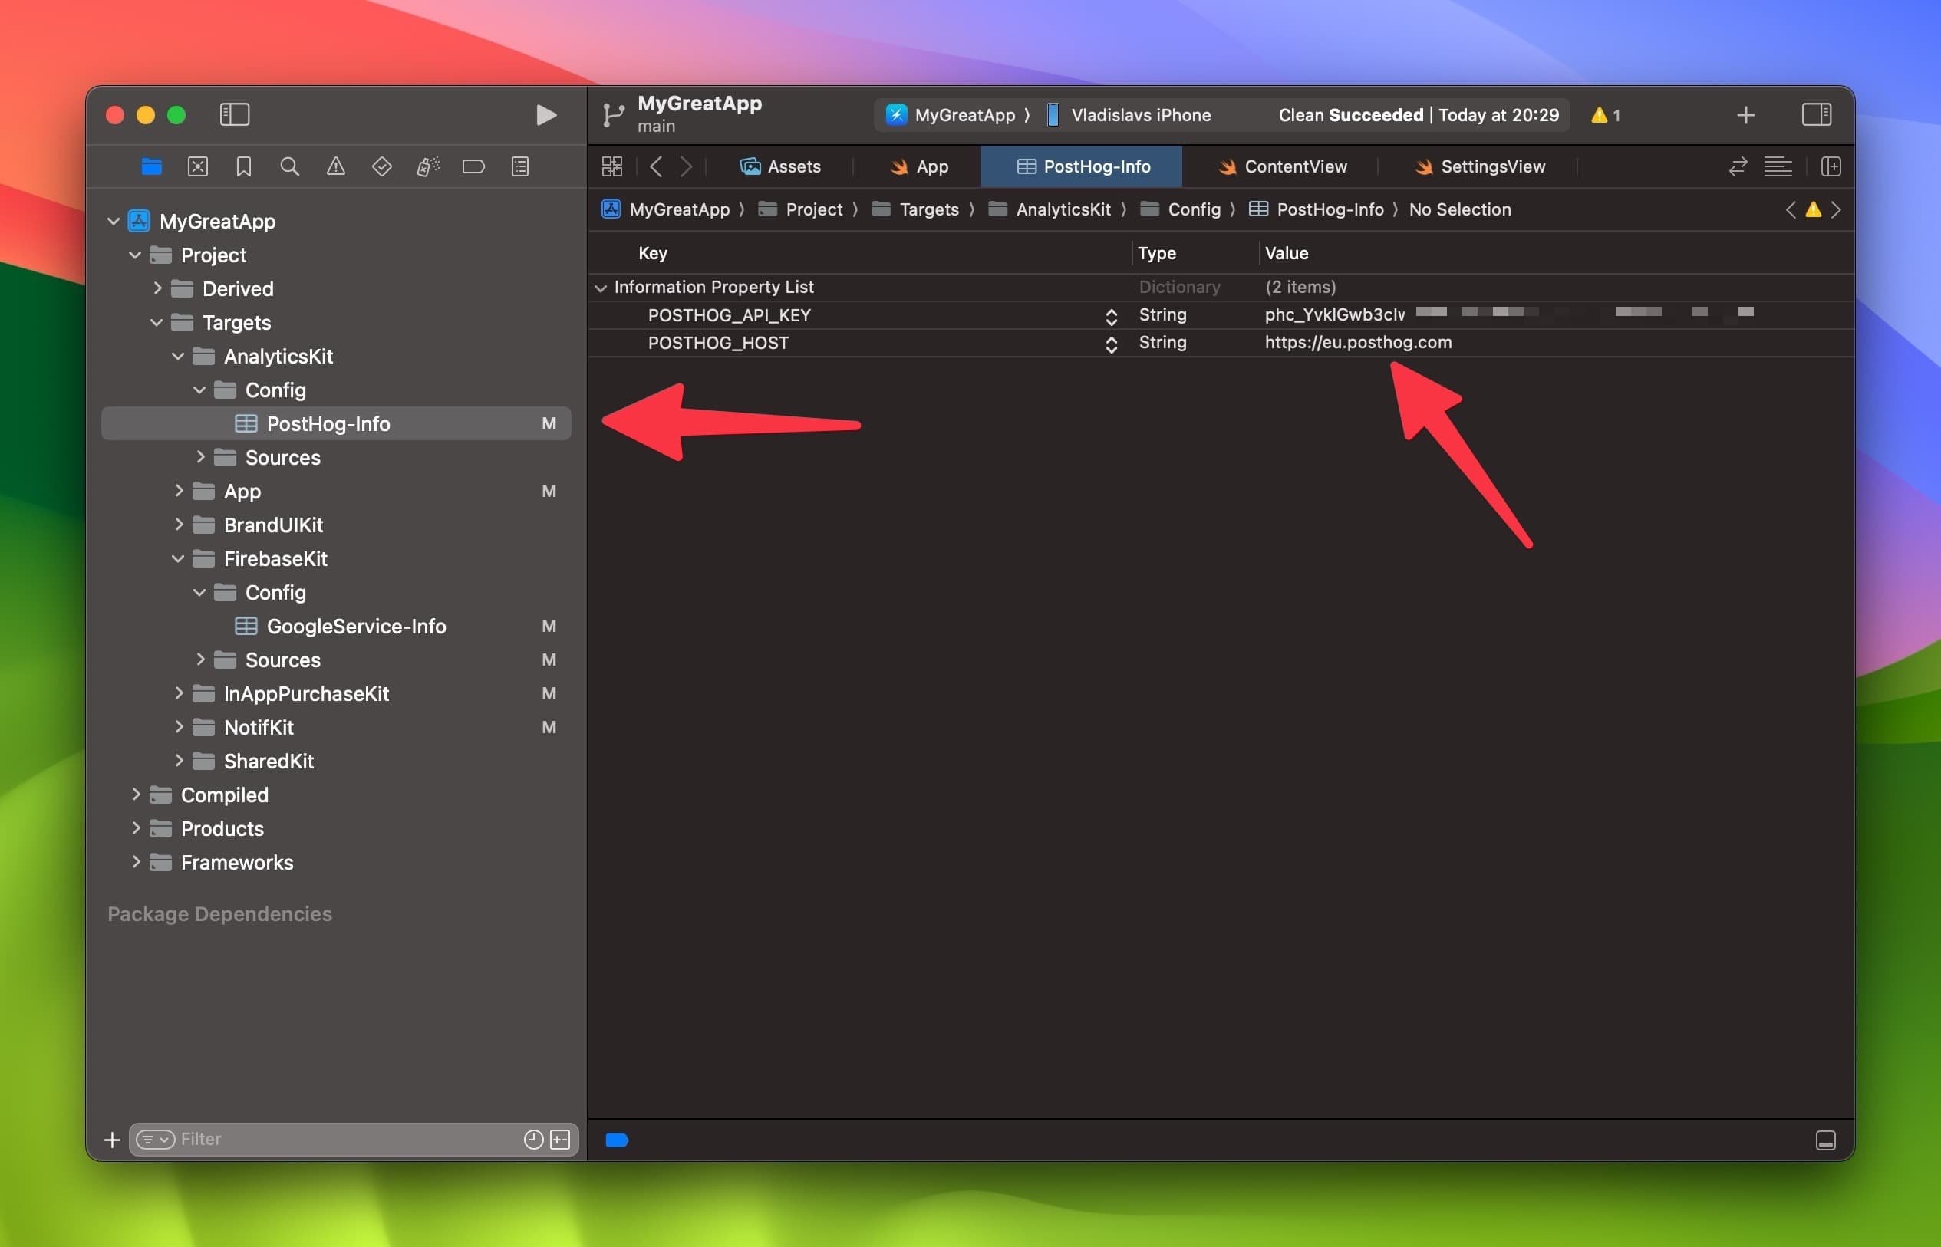This screenshot has width=1941, height=1247.
Task: Enable code review swap arrows
Action: 1738,167
